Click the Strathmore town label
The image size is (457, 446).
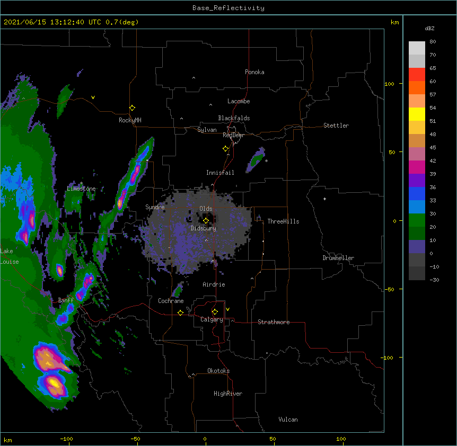click(x=274, y=322)
